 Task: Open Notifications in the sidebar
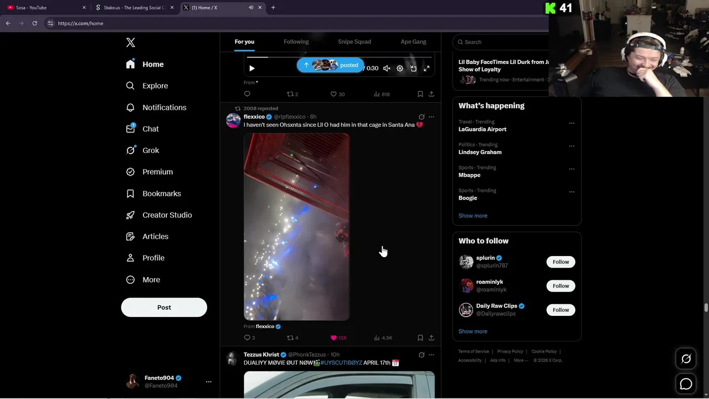click(x=156, y=108)
